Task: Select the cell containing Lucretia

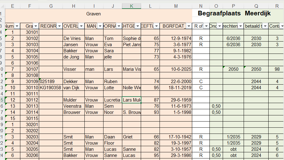Action: point(112,100)
